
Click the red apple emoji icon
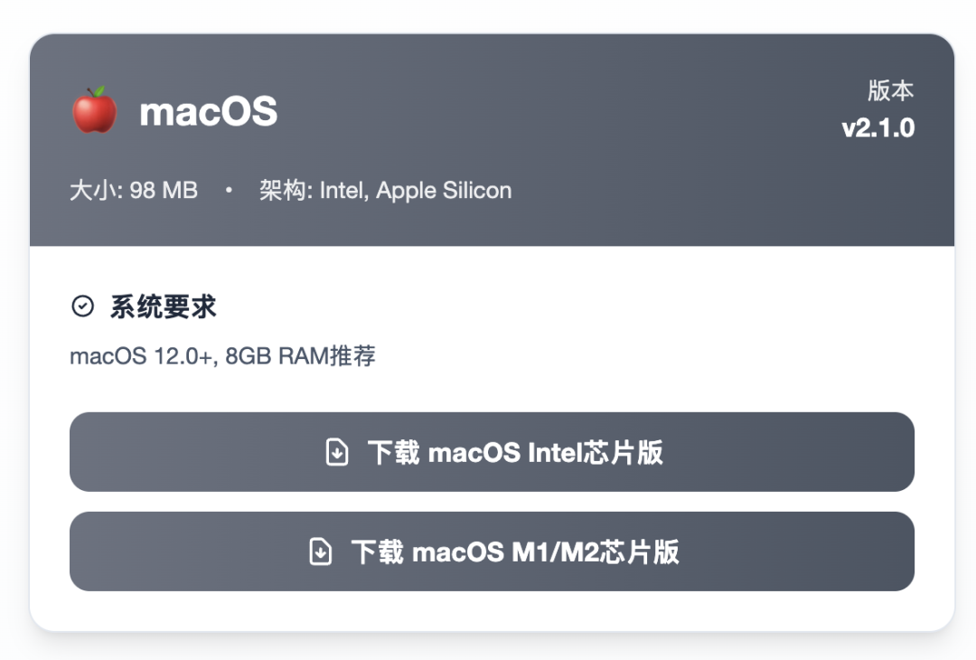95,110
